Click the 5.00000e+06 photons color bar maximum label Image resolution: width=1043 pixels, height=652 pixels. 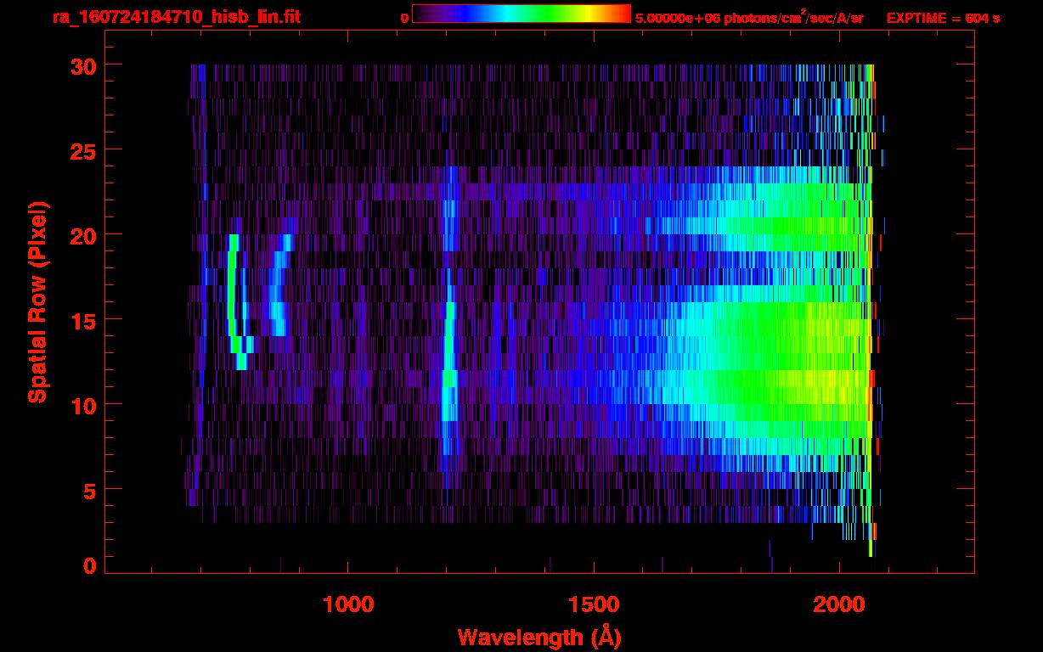(749, 18)
